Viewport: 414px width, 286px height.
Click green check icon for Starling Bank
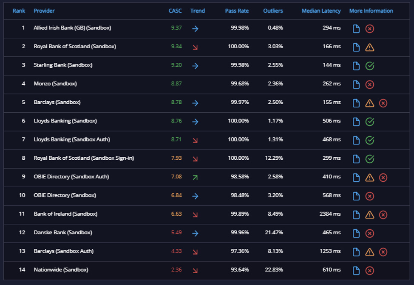click(369, 66)
